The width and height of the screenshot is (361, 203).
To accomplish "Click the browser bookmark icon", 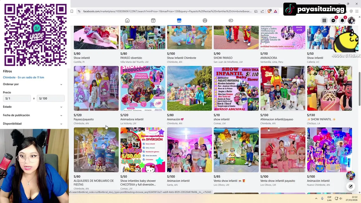I will 72,11.
